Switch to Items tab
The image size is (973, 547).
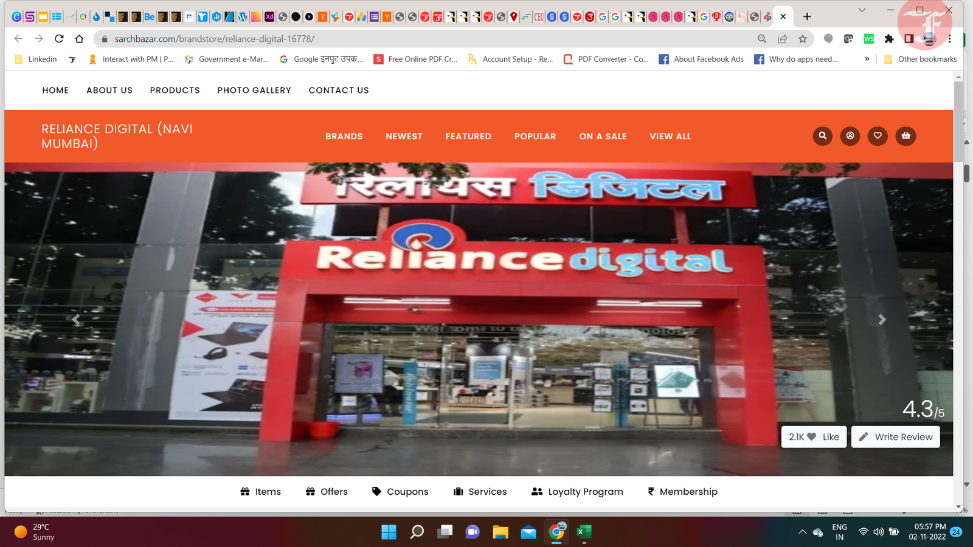click(260, 491)
